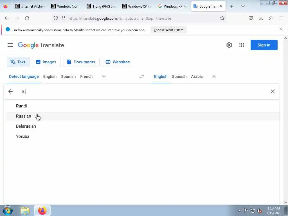
Task: Click the muted volume tray icon
Action: [260, 211]
